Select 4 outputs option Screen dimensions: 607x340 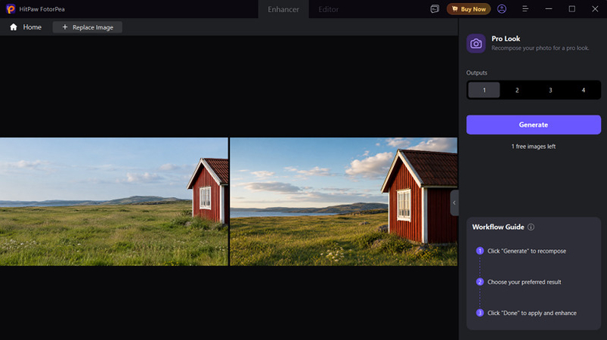tap(584, 90)
